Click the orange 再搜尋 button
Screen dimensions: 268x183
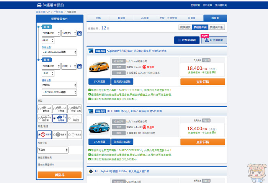point(60,175)
